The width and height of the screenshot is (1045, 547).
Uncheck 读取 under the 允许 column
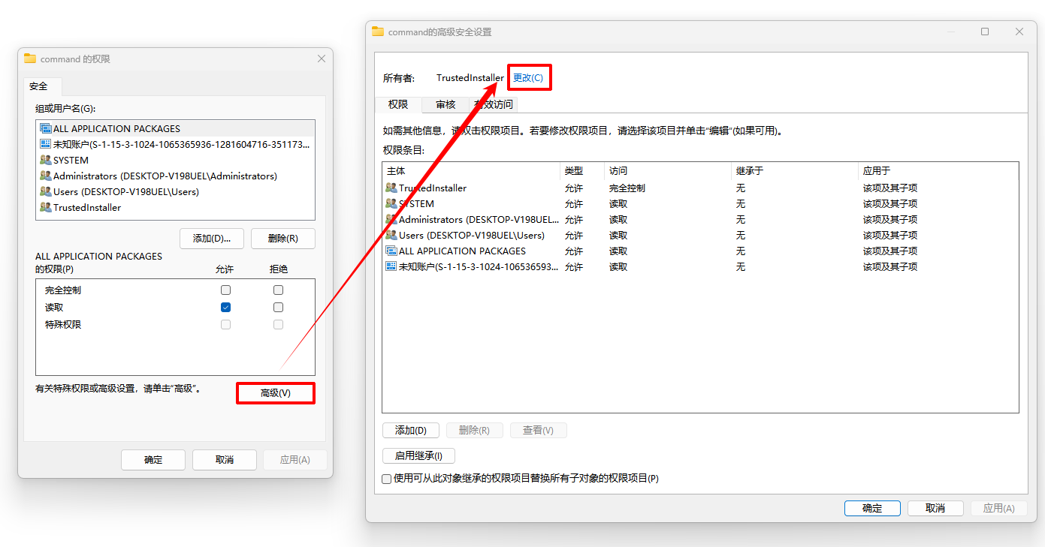[225, 307]
